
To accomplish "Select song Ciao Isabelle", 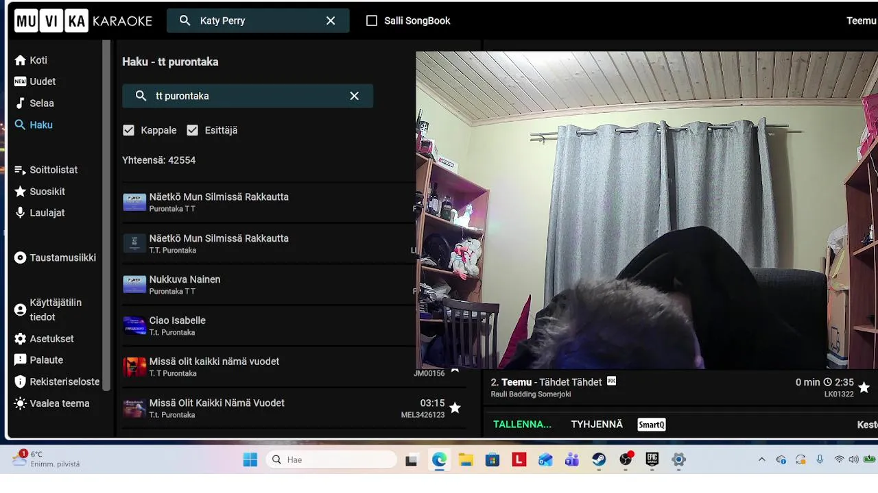I will pos(269,326).
